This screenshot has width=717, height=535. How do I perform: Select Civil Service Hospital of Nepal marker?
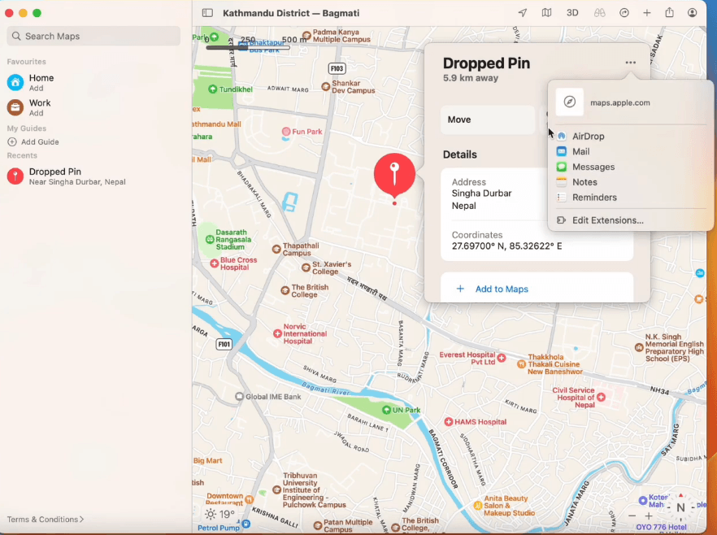(601, 398)
